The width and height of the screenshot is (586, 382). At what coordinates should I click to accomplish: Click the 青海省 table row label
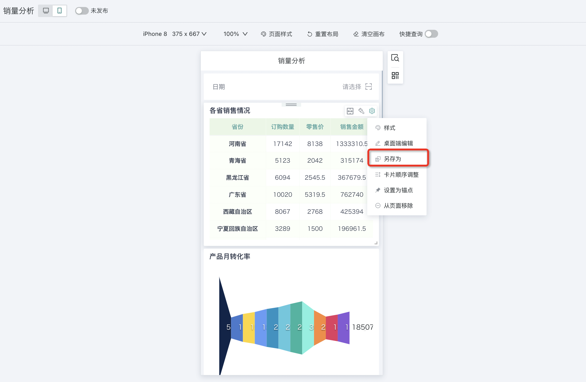[x=238, y=161]
